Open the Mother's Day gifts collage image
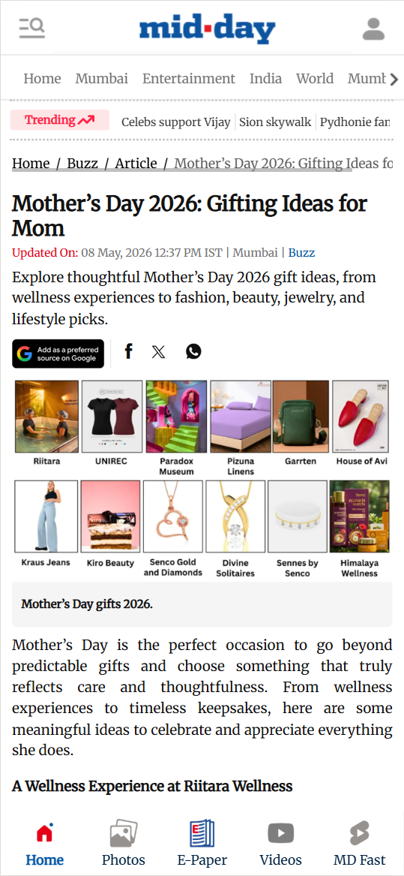This screenshot has width=404, height=876. pos(202,479)
